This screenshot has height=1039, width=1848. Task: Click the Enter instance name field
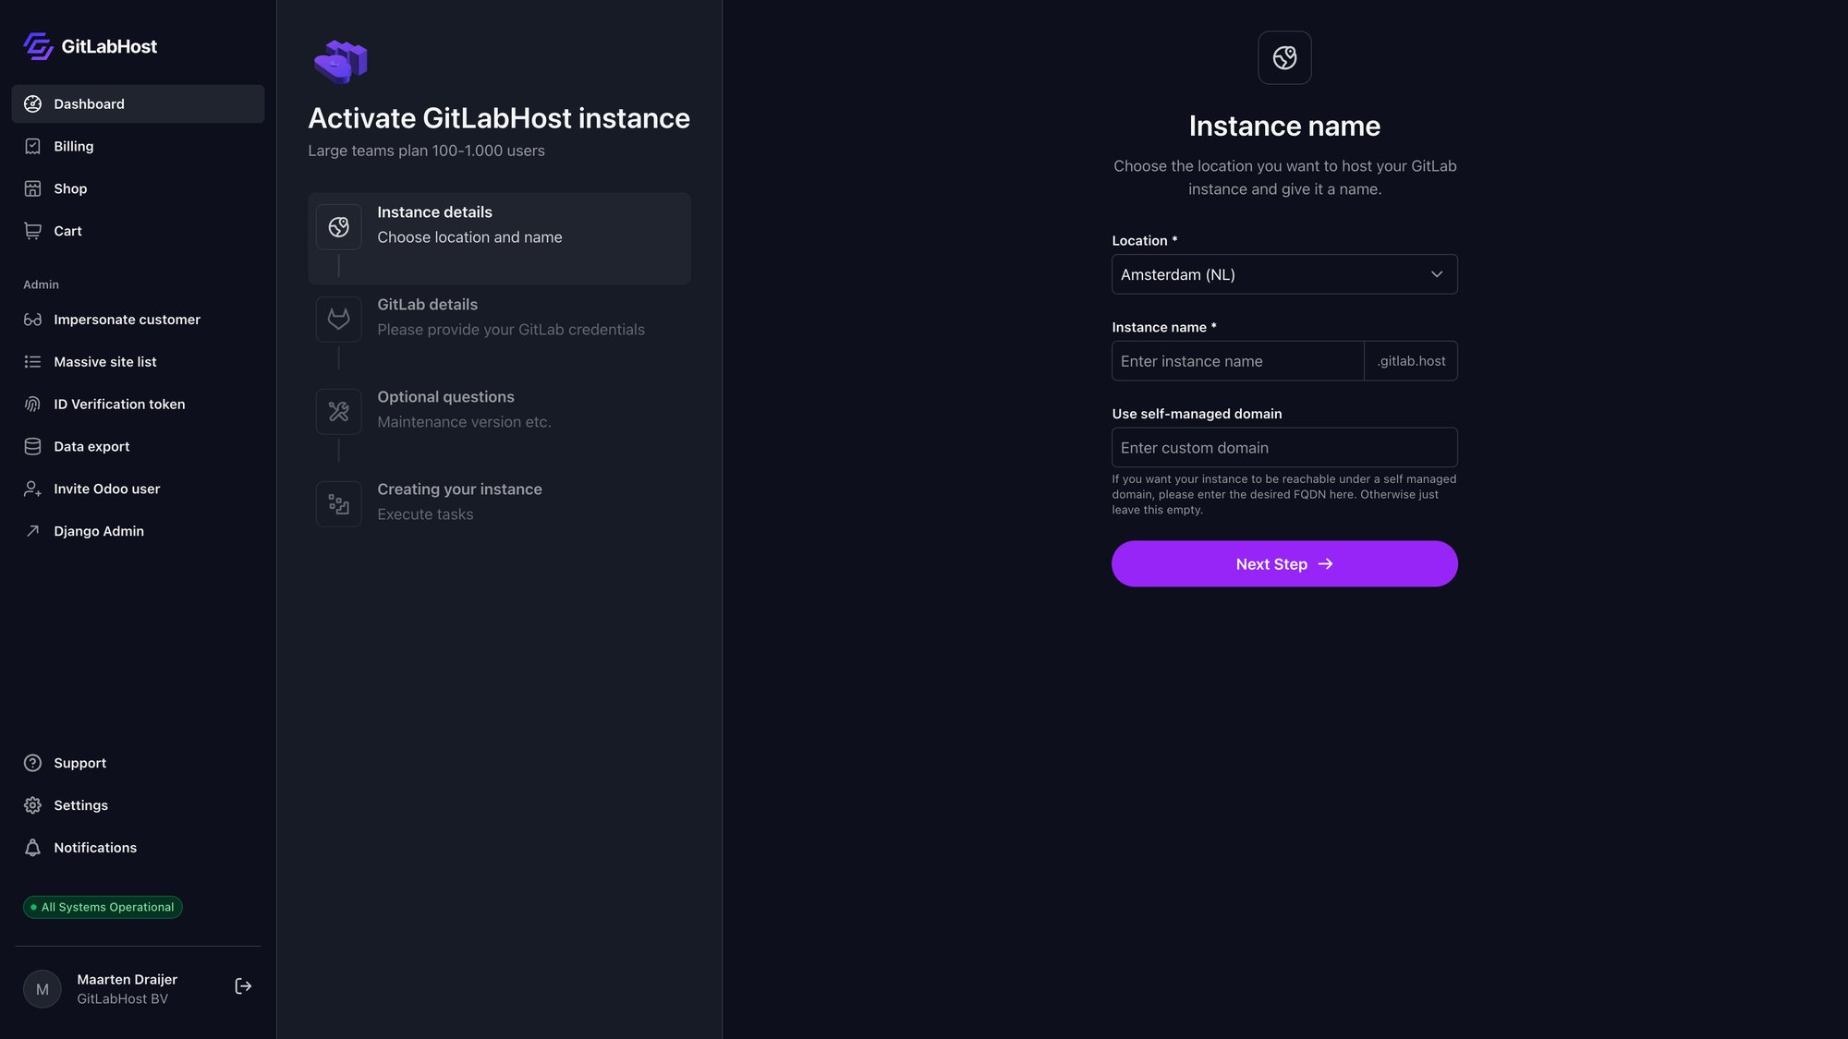coord(1237,361)
